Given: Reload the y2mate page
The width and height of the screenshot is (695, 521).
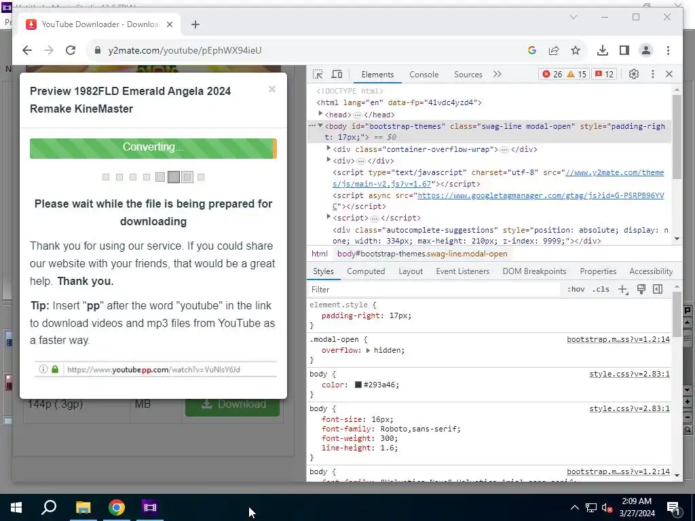Looking at the screenshot, I should click(x=71, y=50).
